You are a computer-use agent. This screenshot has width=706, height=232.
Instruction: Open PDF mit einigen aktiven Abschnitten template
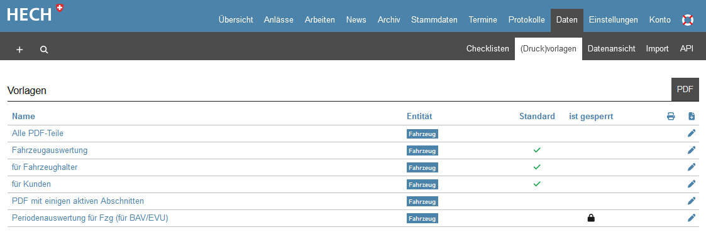pos(78,201)
